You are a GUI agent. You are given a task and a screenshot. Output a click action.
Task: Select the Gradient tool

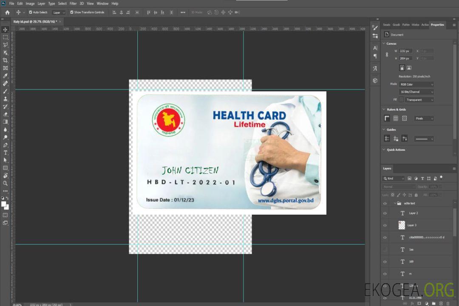5,122
